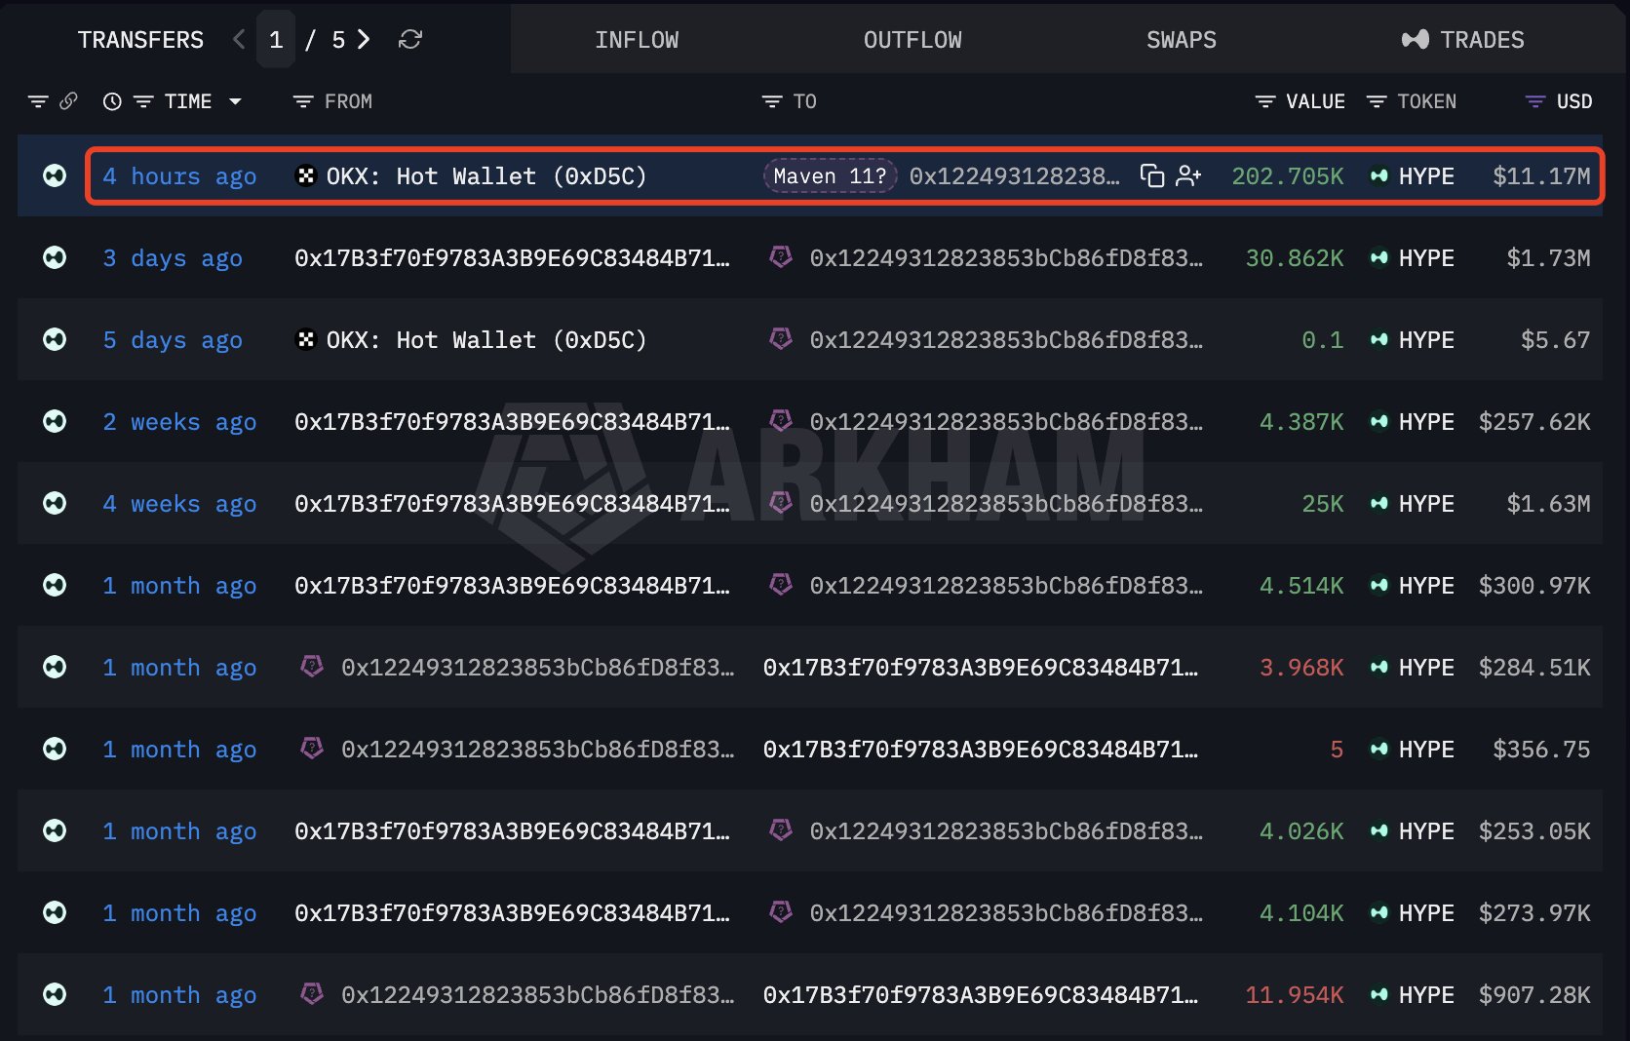Open the USD column filter

1535,101
